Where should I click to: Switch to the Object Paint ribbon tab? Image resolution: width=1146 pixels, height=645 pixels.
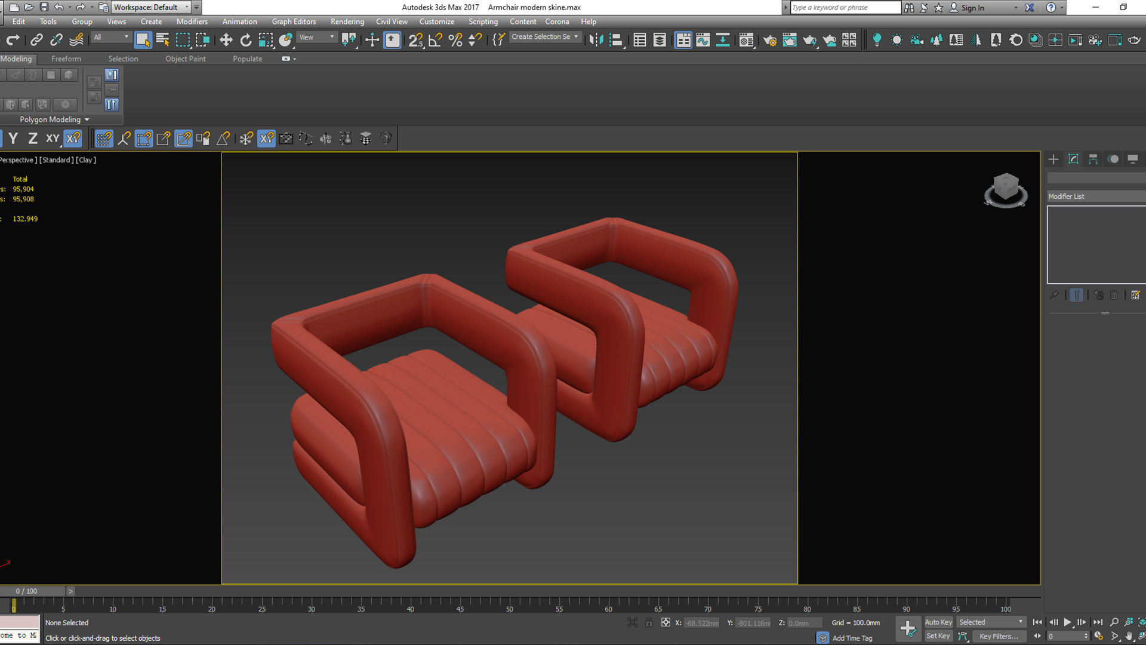coord(186,59)
